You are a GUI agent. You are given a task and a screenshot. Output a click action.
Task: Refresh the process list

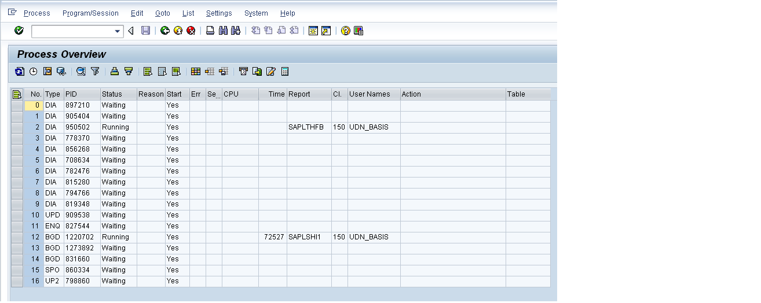[x=20, y=72]
